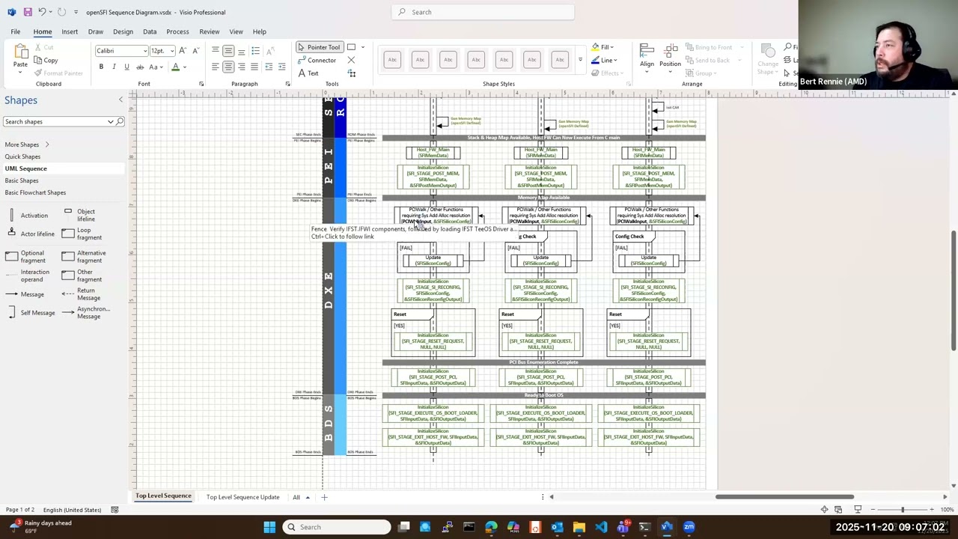Switch to the Insert ribbon tab
This screenshot has width=958, height=539.
coord(70,31)
